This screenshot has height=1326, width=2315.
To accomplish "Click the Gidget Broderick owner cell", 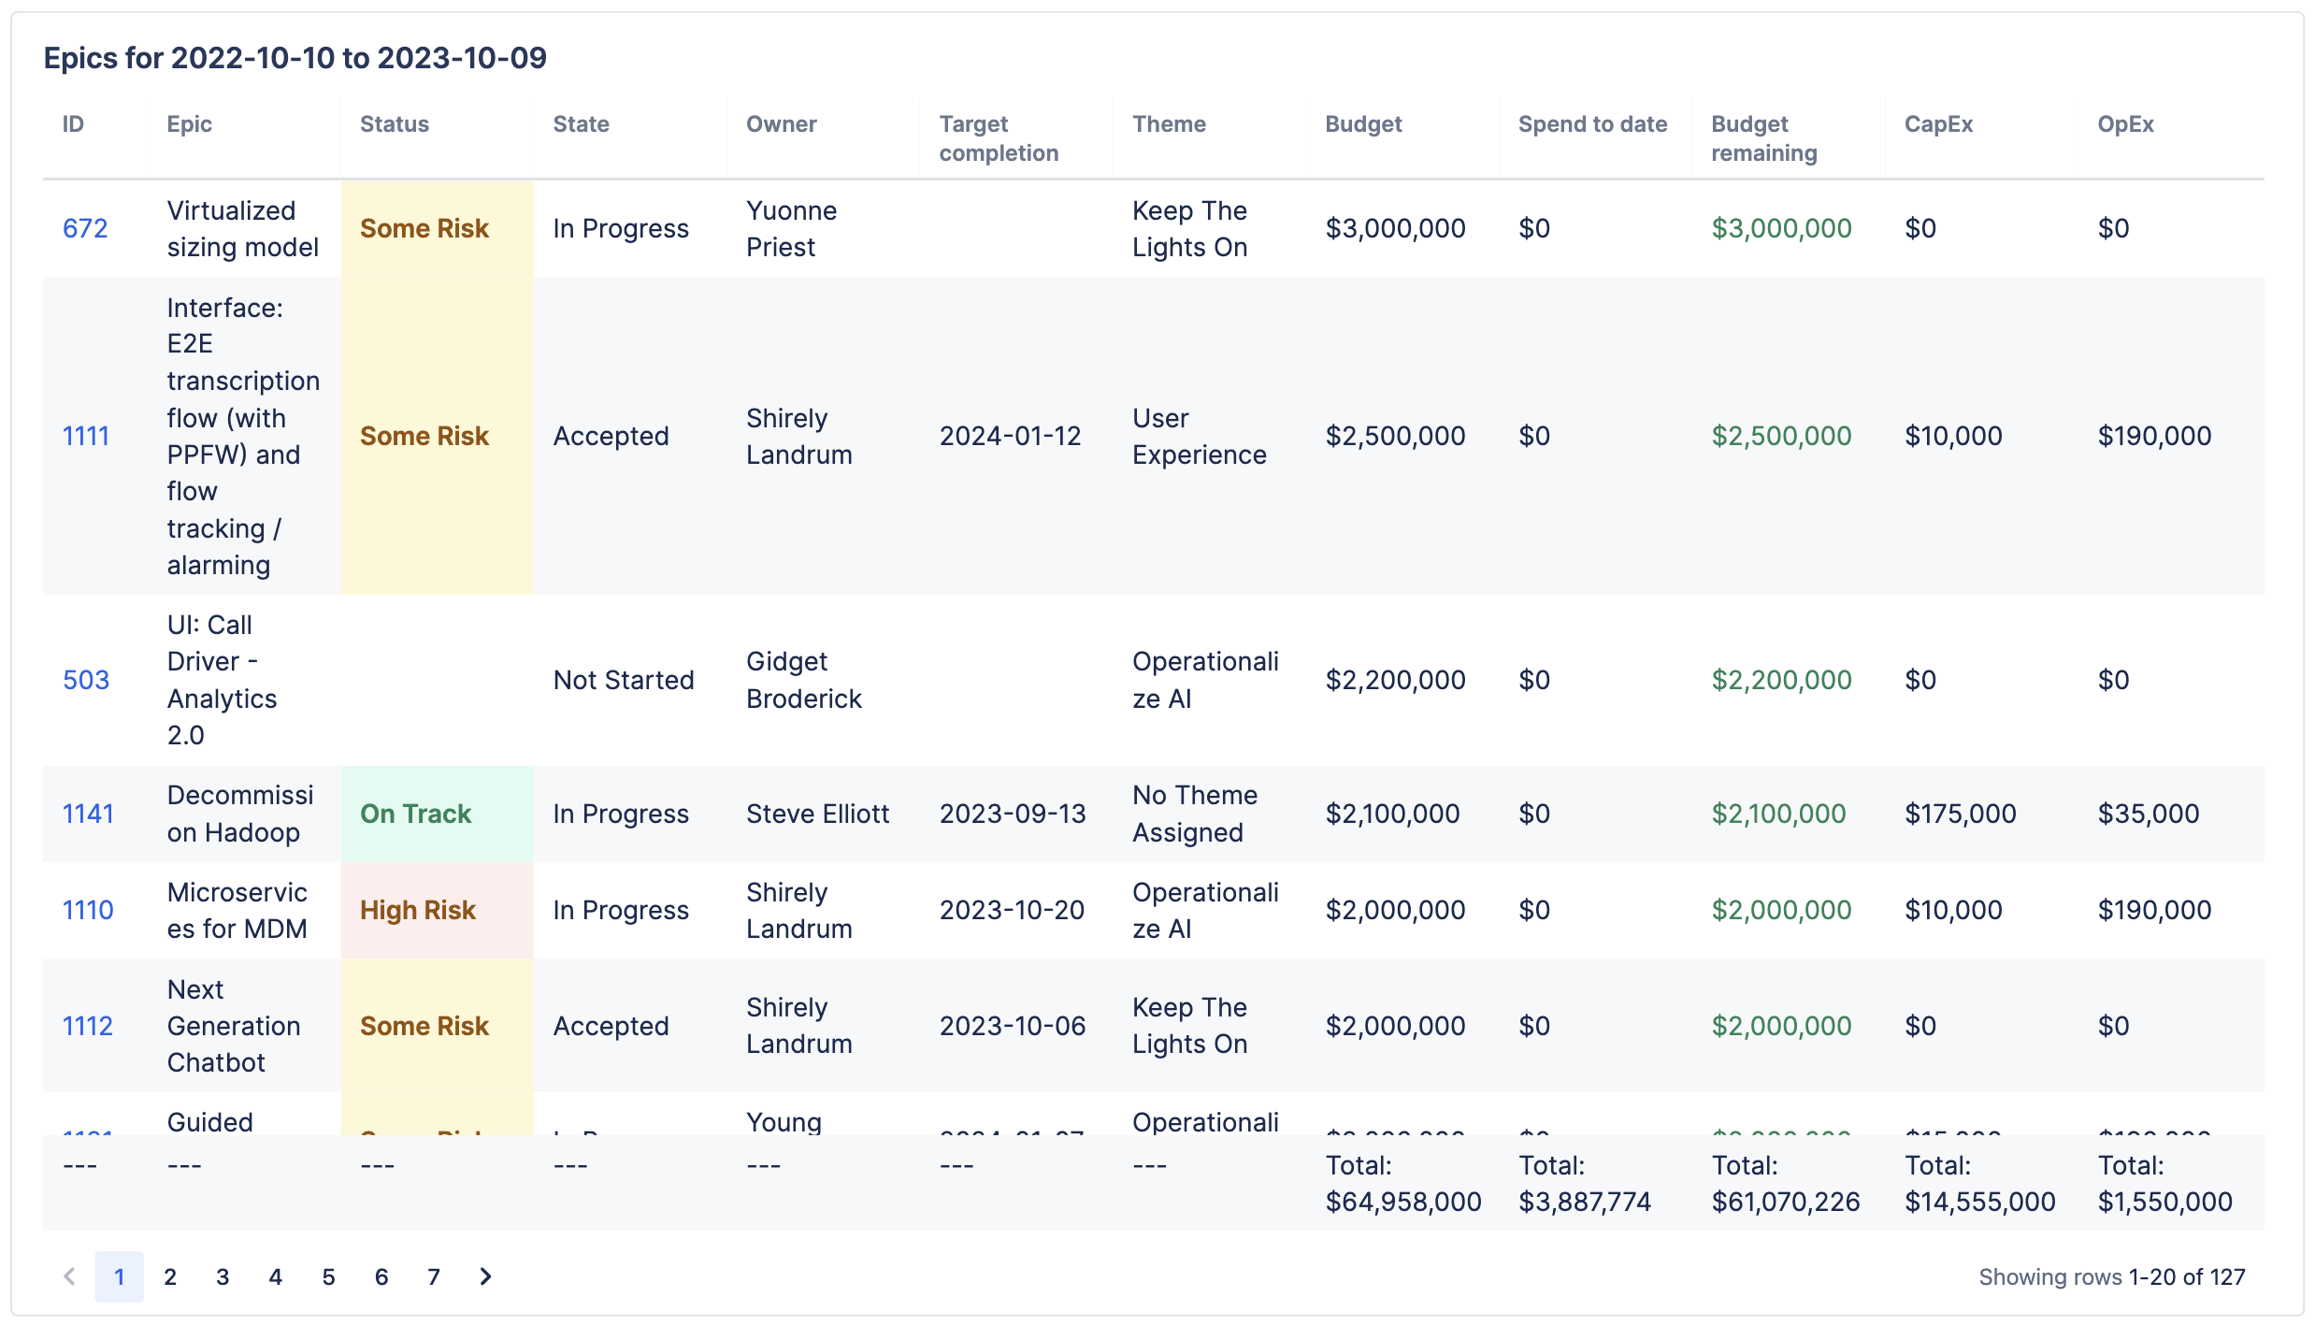I will [804, 680].
